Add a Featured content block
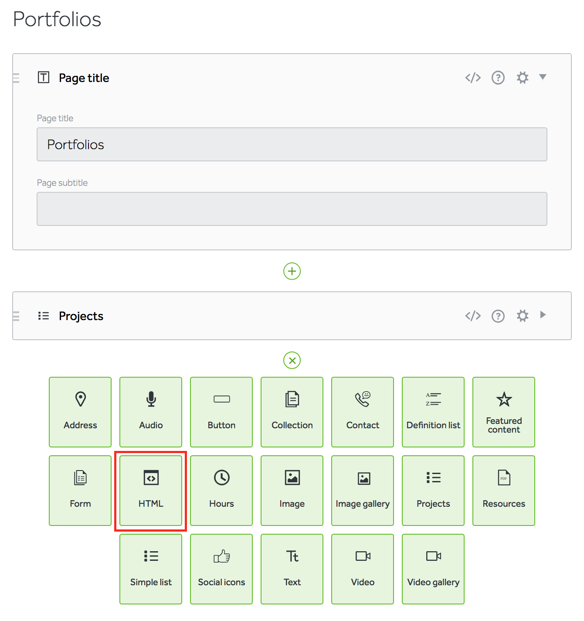 point(504,412)
